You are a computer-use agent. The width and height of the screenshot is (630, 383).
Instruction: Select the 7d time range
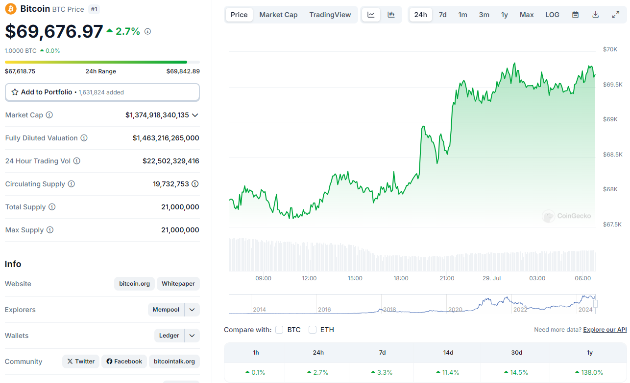click(x=442, y=15)
